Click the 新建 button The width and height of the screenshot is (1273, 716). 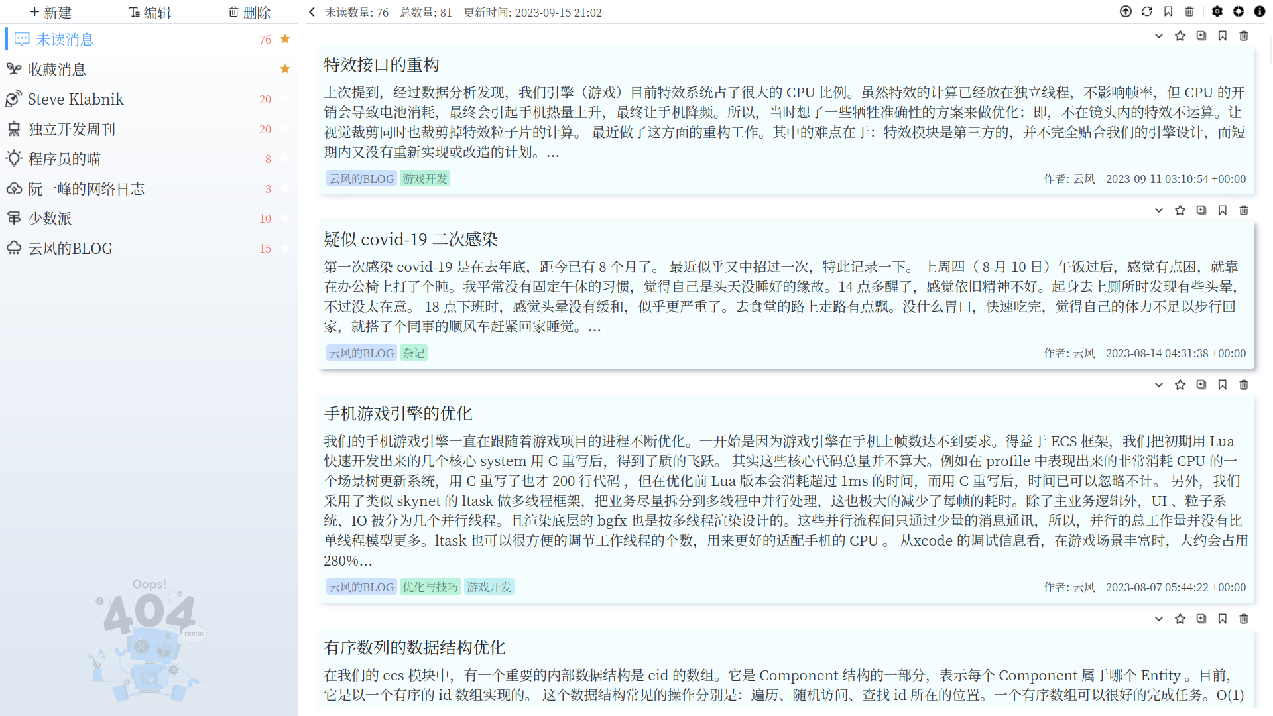pos(50,12)
